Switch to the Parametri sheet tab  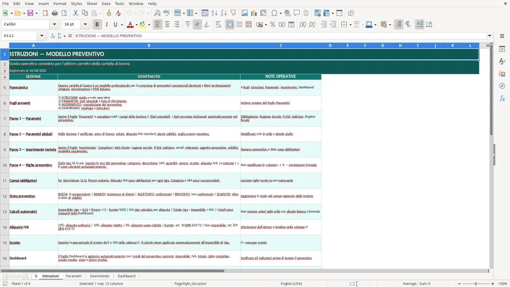74,276
